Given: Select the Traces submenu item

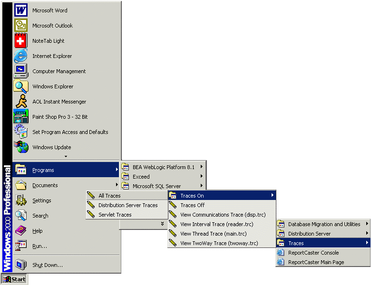Looking at the screenshot, I should coord(323,243).
